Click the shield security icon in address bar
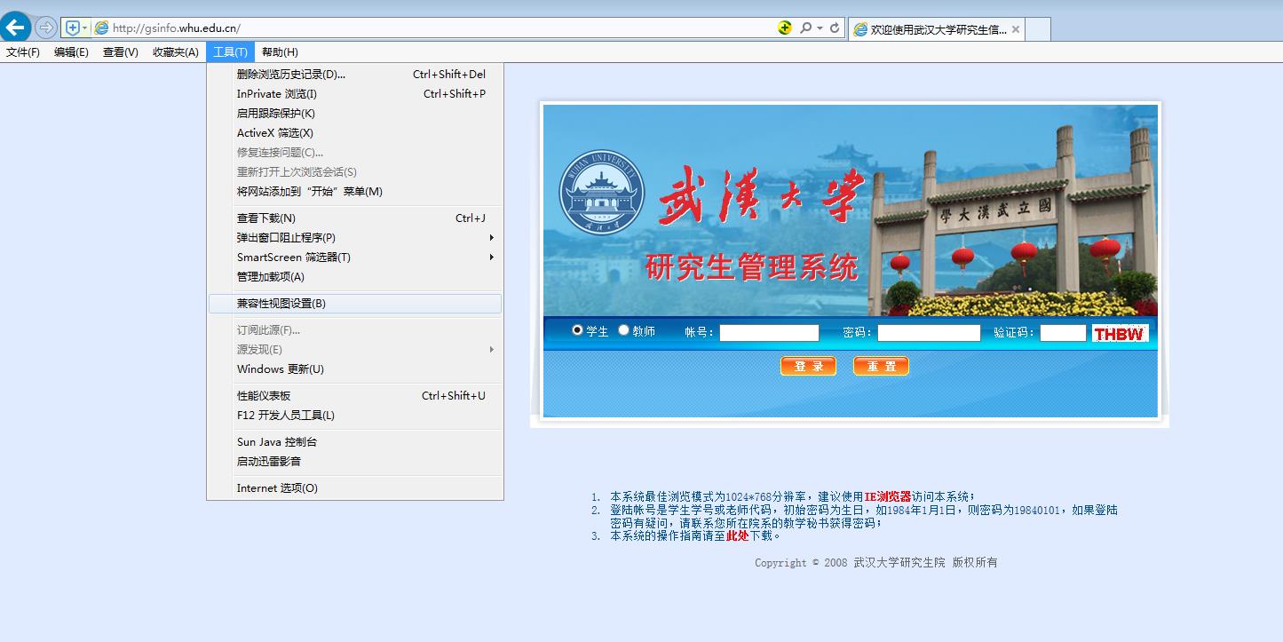The width and height of the screenshot is (1283, 642). click(73, 28)
